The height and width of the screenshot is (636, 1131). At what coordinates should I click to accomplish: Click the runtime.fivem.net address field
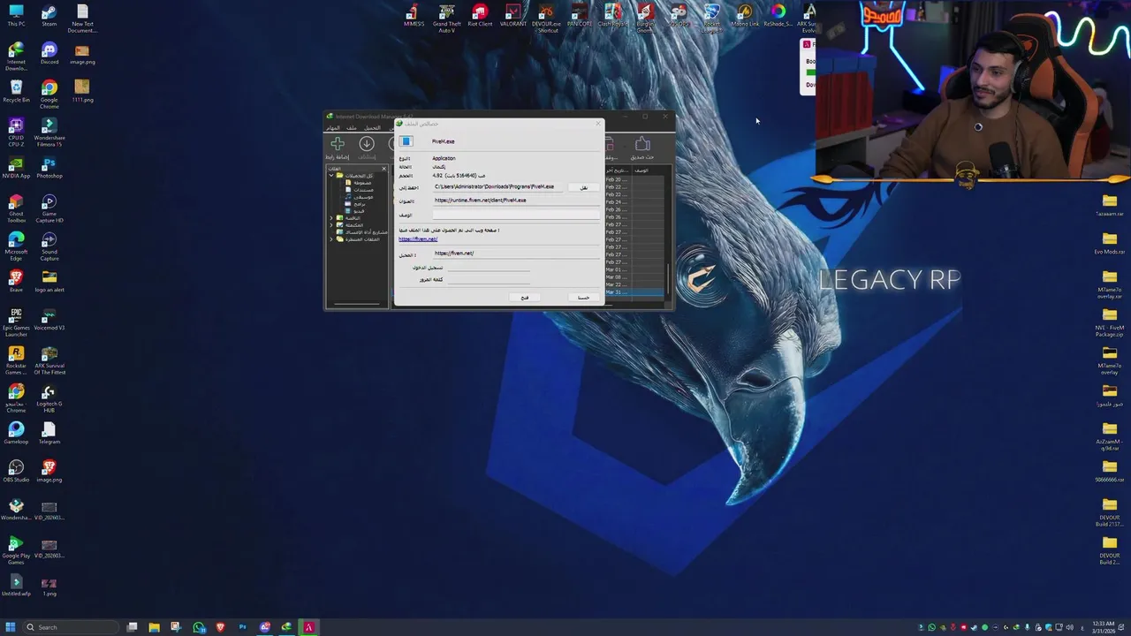516,200
